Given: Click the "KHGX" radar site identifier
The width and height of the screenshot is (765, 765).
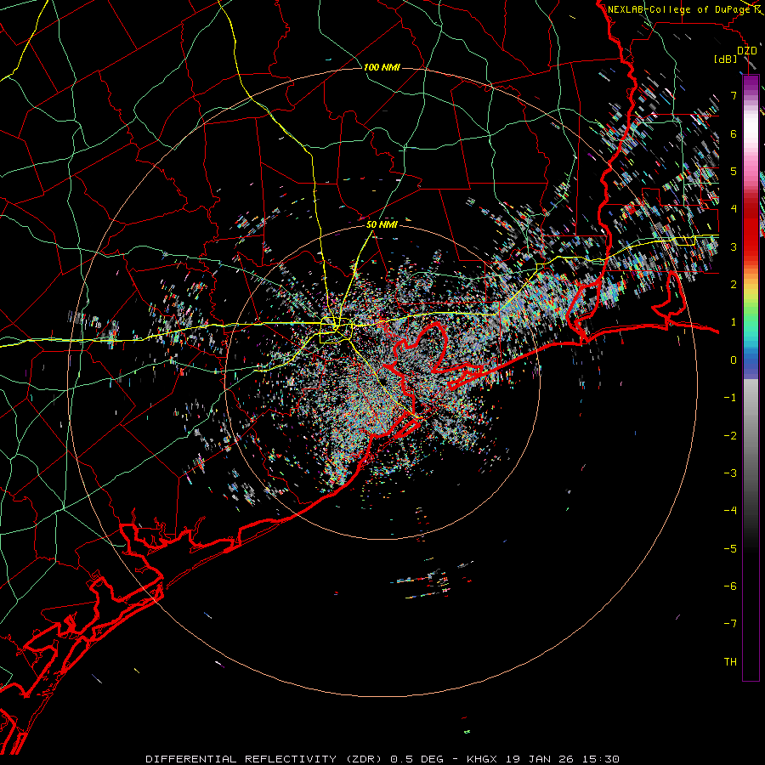Looking at the screenshot, I should (x=483, y=759).
